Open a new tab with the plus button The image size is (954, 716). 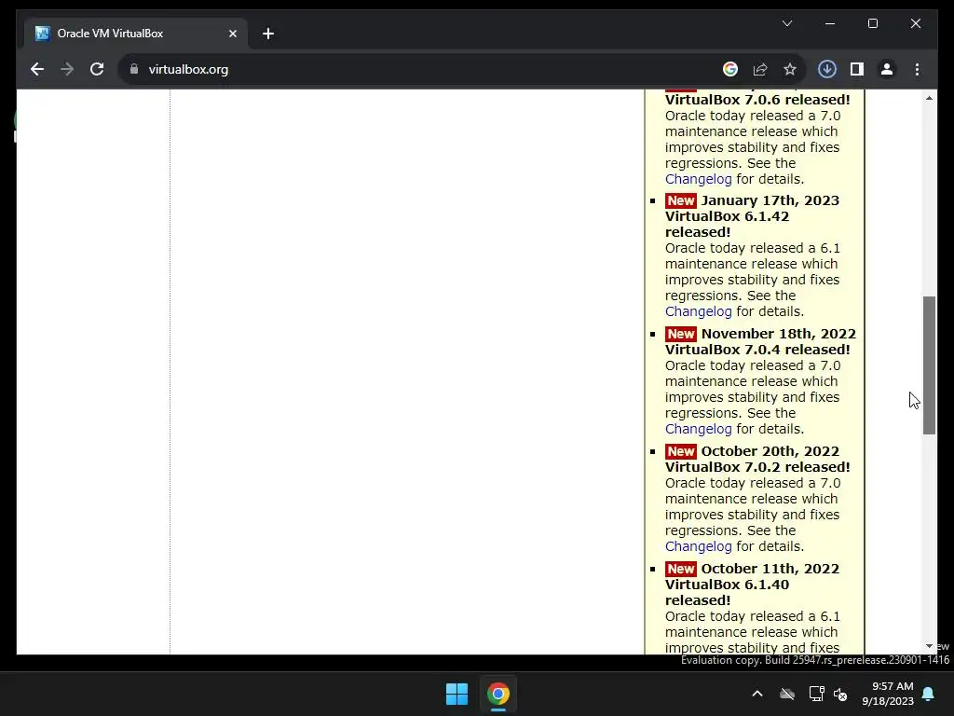[268, 34]
